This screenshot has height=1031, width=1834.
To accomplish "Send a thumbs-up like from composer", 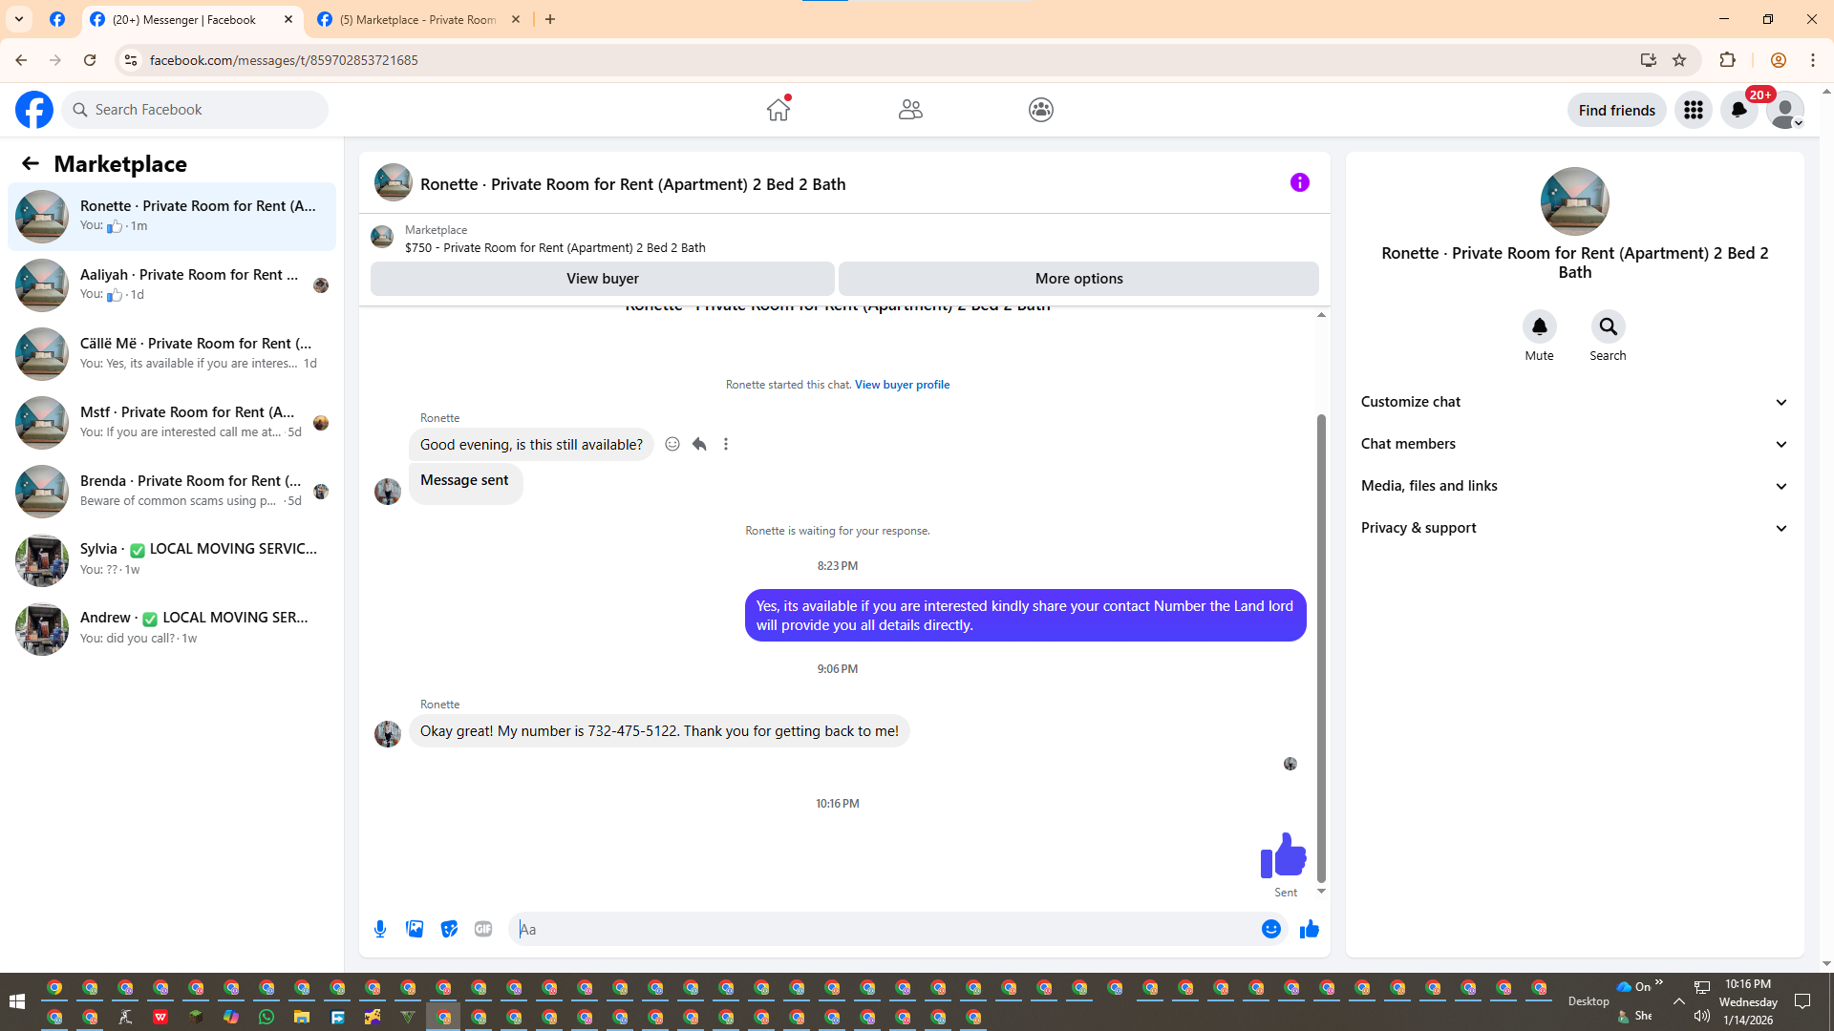I will coord(1309,929).
